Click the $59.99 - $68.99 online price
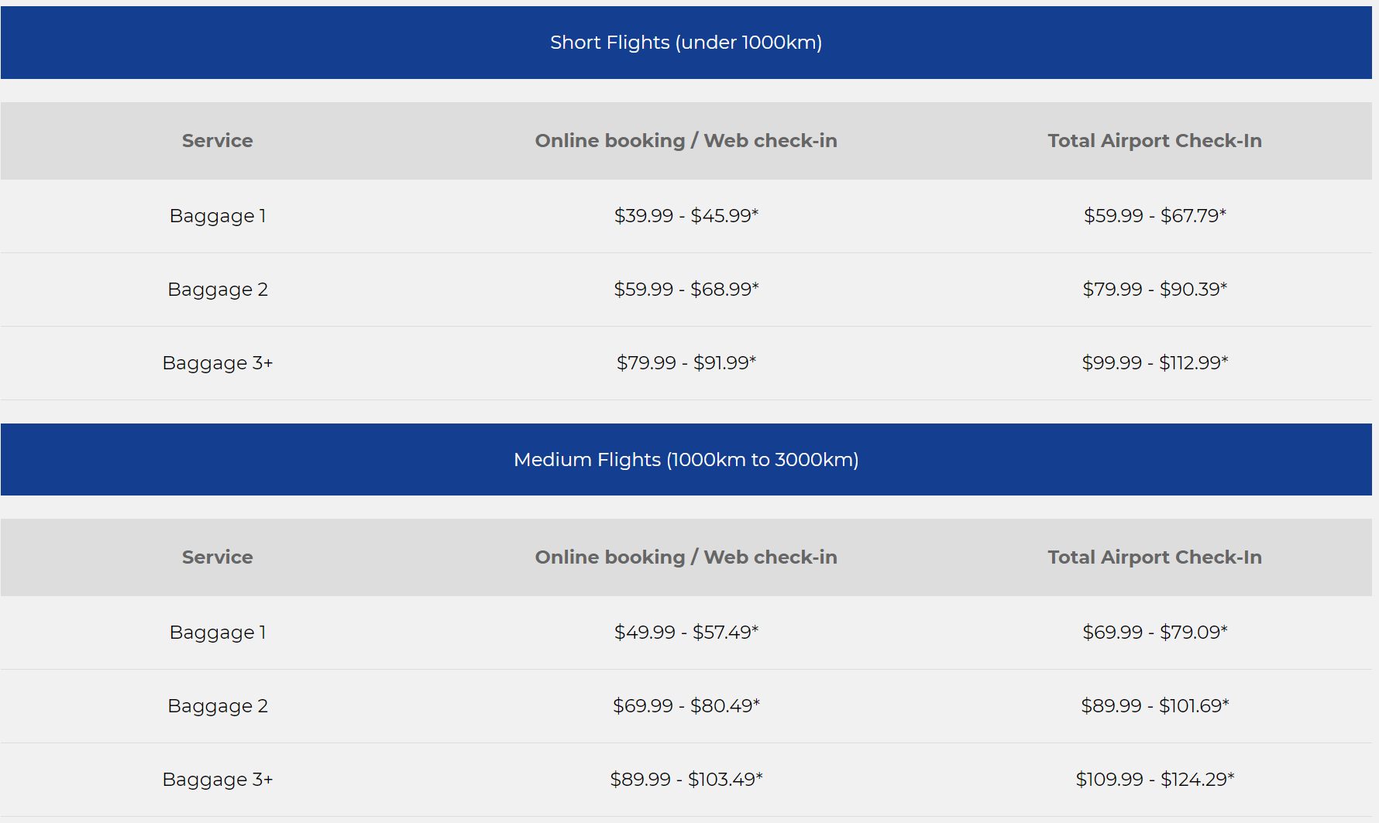1379x823 pixels. click(x=686, y=290)
